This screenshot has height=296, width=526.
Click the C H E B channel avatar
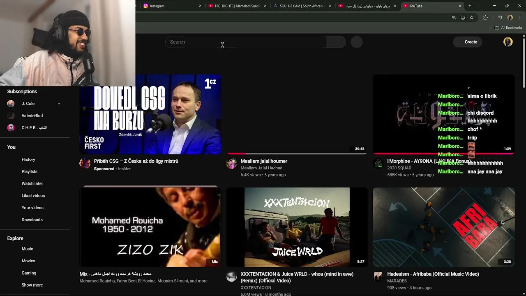pos(11,127)
